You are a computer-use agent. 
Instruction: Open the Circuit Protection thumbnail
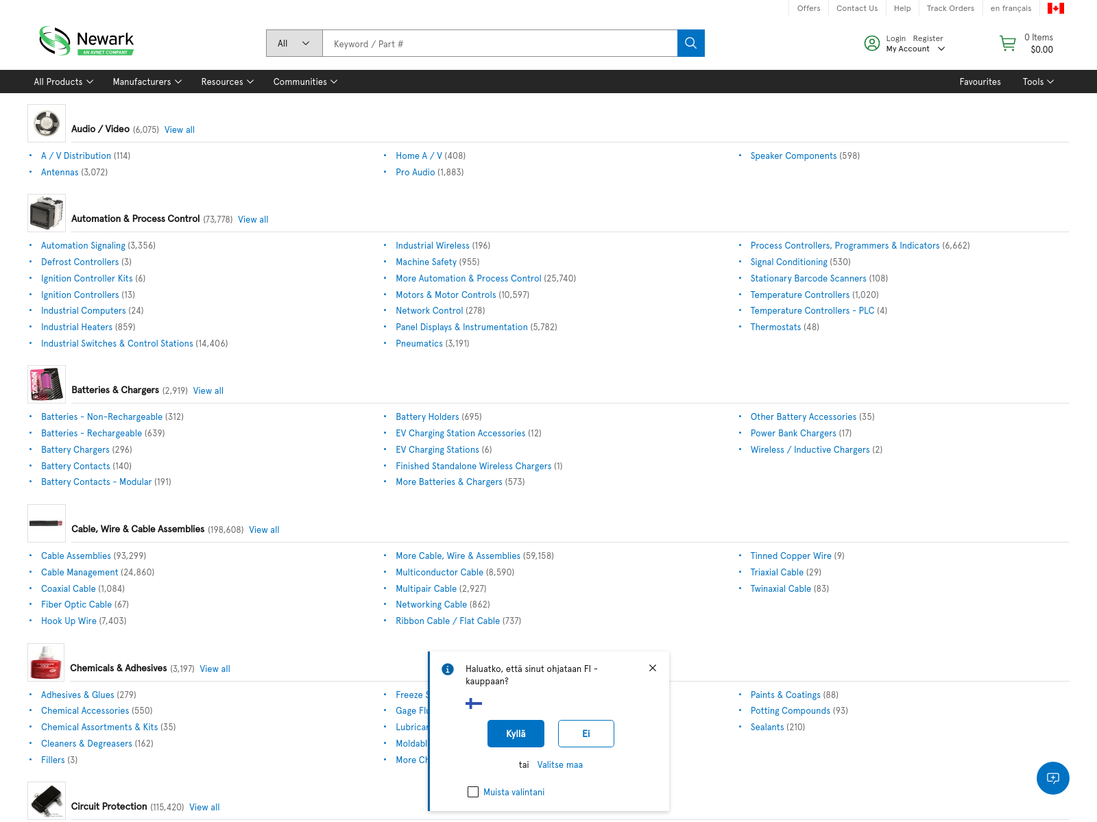pos(47,801)
